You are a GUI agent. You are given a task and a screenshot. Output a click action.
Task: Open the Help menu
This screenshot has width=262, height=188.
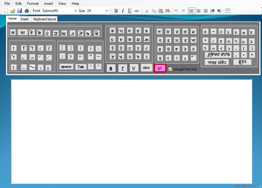(x=75, y=4)
